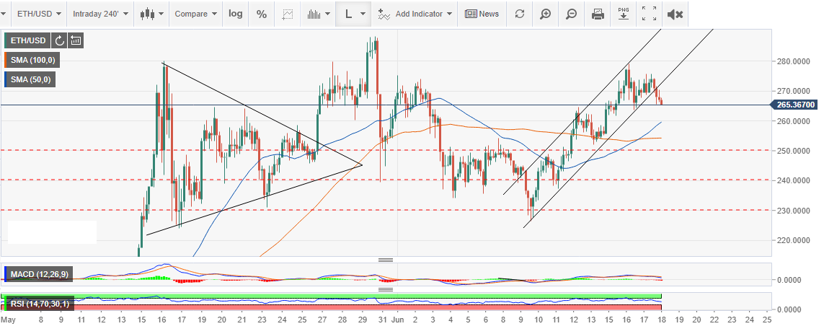824x334 pixels.
Task: Toggle the percent scale button
Action: pyautogui.click(x=262, y=14)
